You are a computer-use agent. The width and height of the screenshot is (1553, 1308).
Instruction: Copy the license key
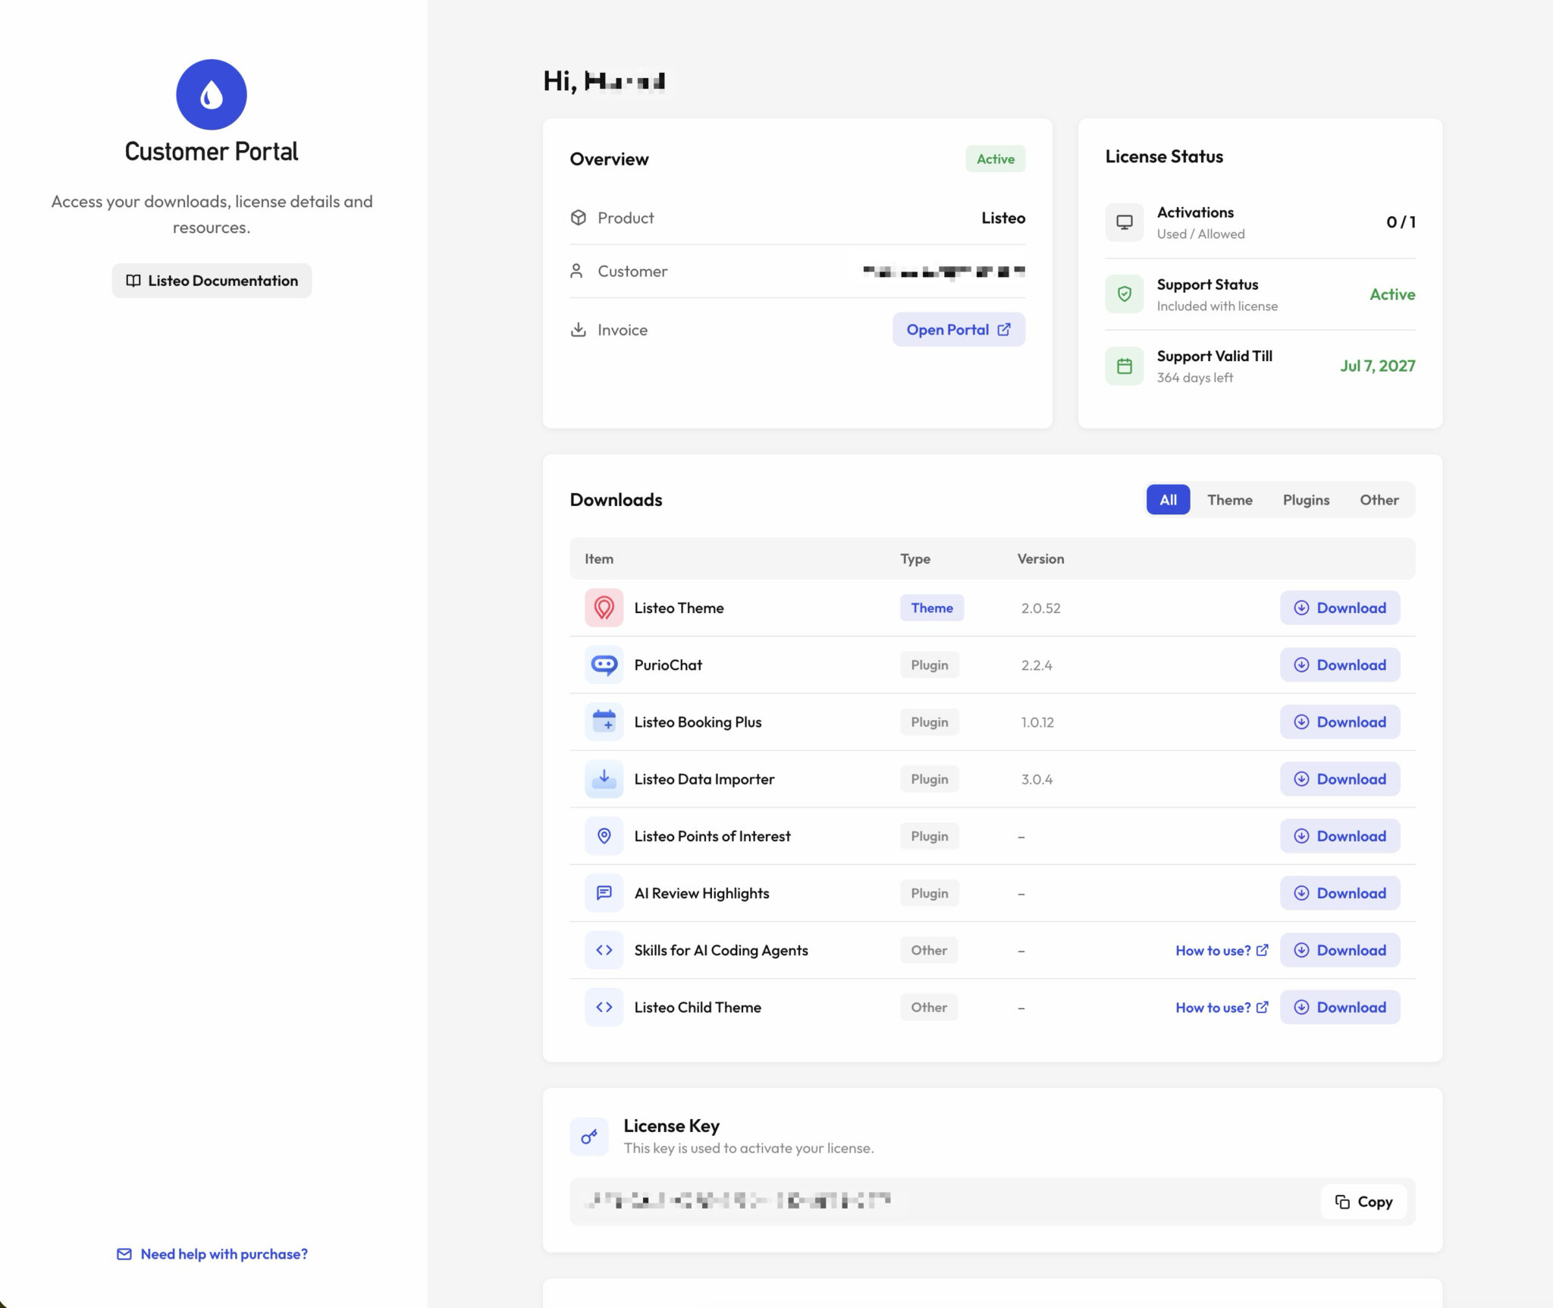(1363, 1202)
